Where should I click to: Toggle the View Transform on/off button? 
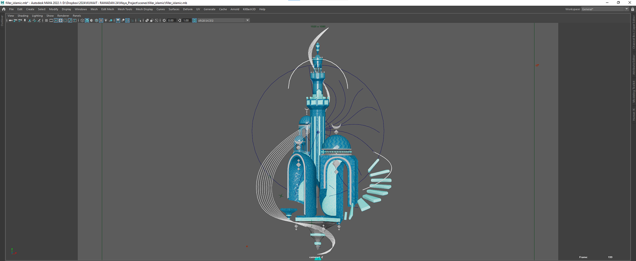pos(194,21)
